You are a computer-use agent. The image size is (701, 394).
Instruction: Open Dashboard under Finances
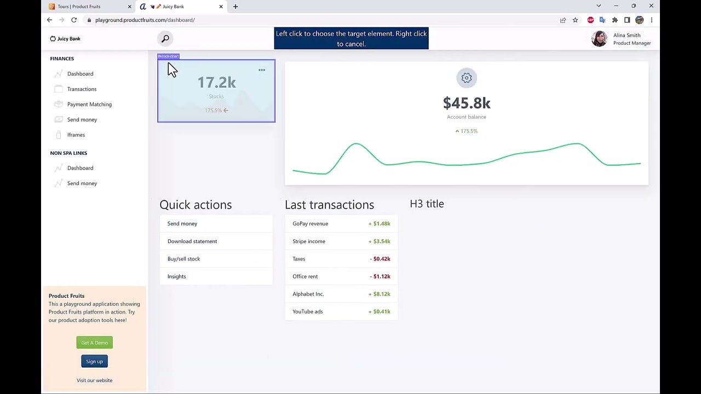click(x=80, y=74)
